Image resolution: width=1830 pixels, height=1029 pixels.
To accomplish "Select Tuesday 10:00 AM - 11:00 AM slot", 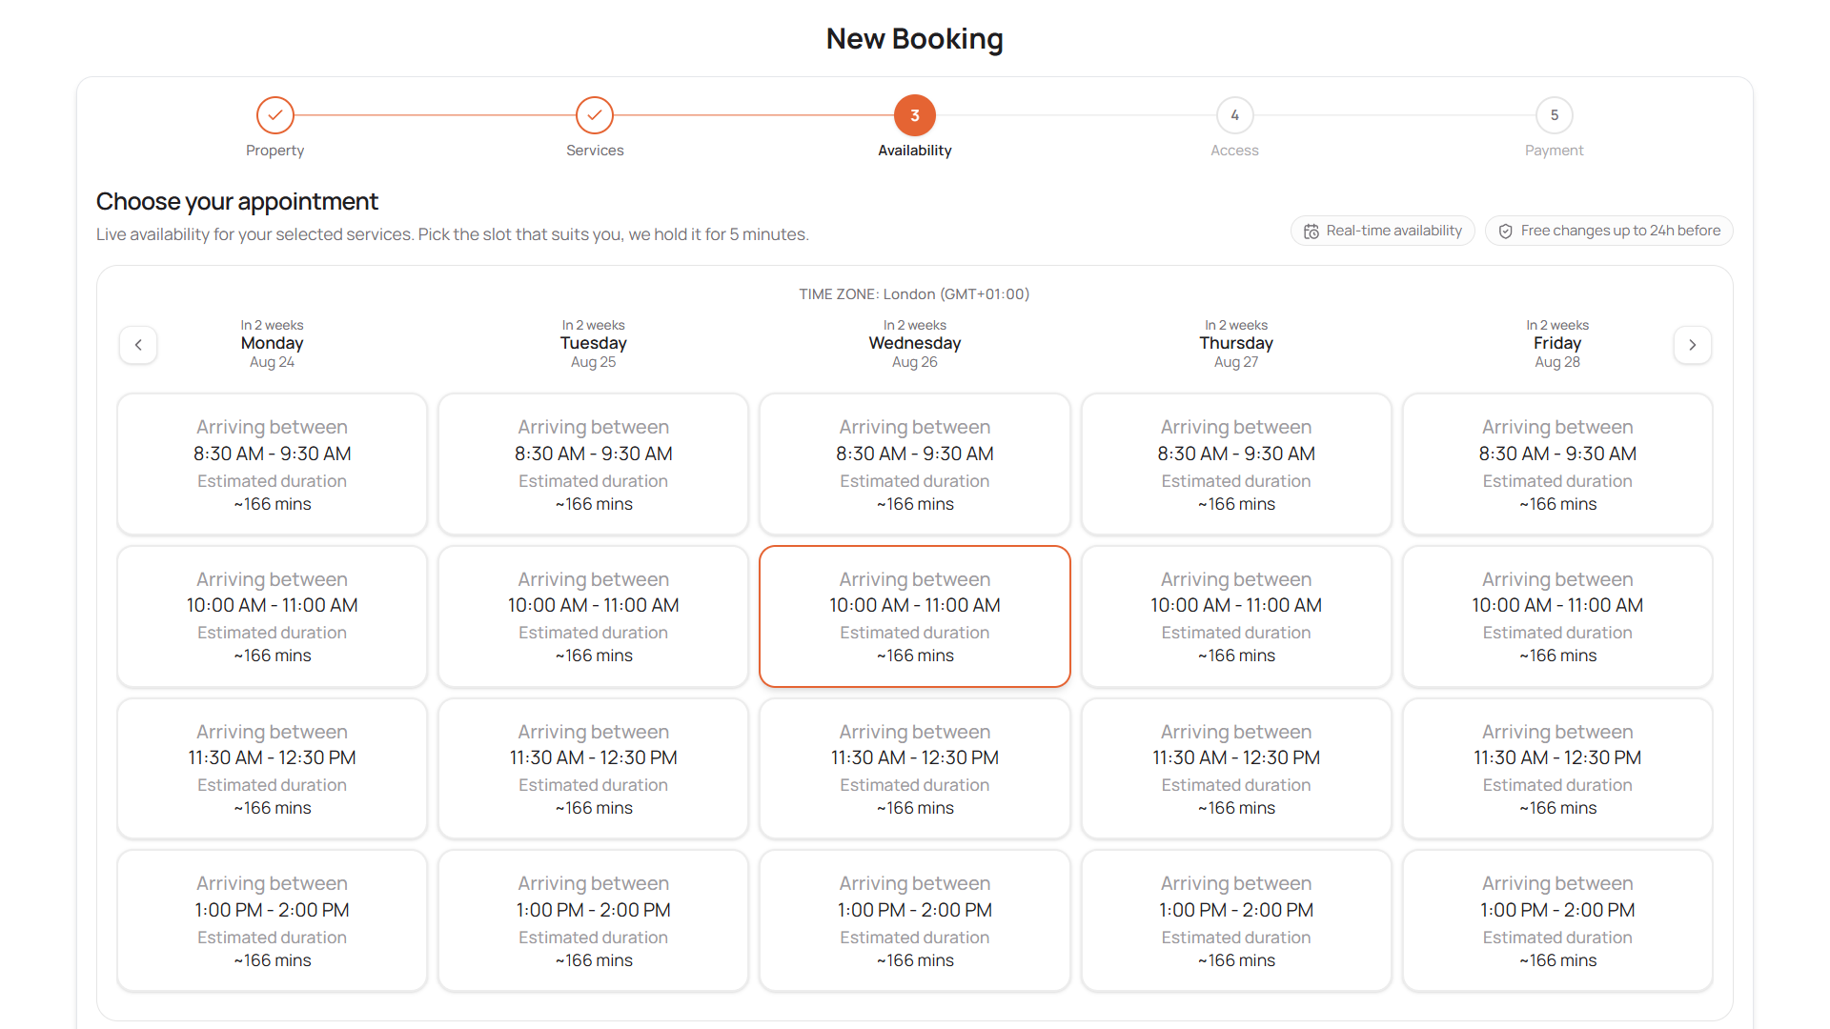I will 593,616.
